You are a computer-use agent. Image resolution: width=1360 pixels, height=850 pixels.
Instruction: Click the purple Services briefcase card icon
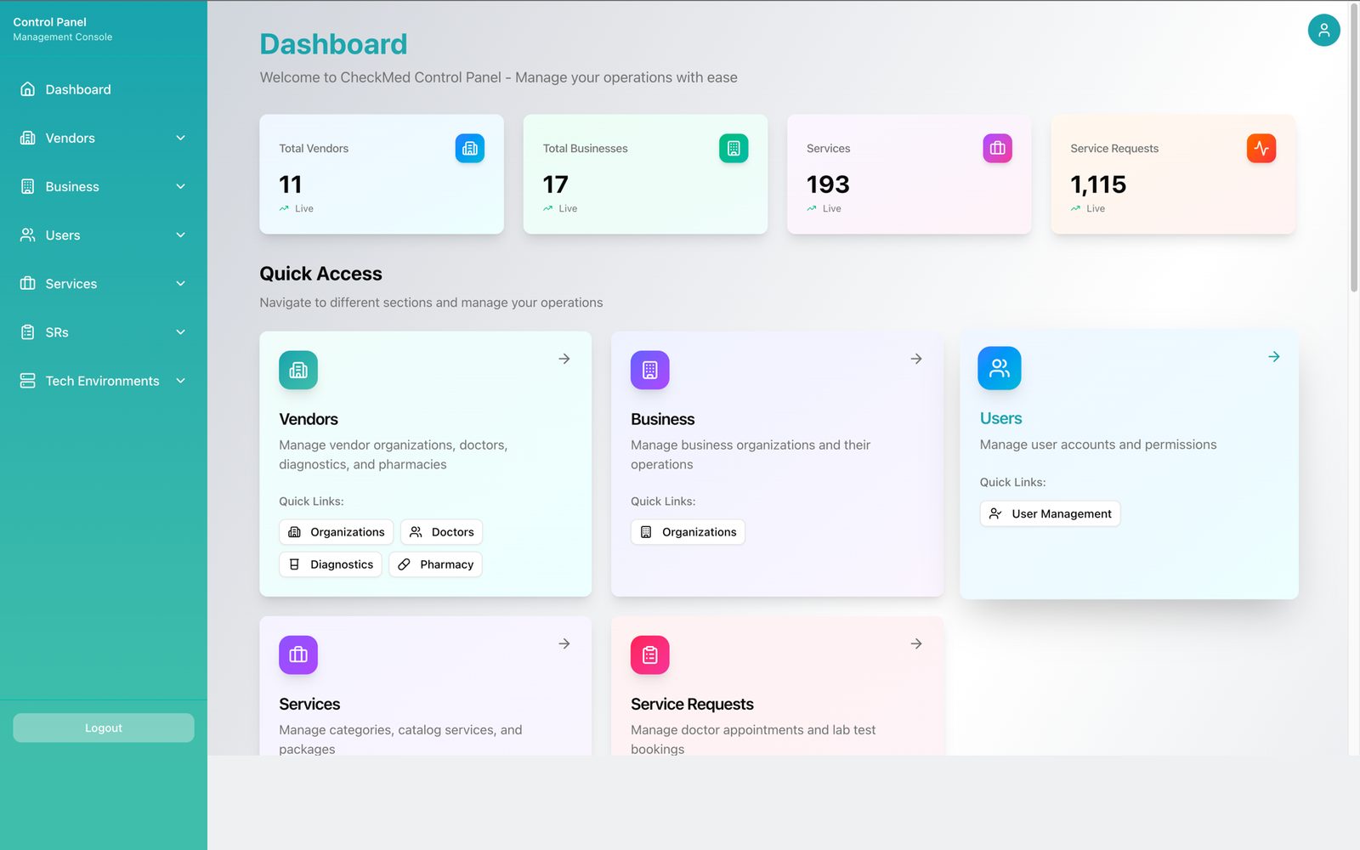tap(298, 654)
